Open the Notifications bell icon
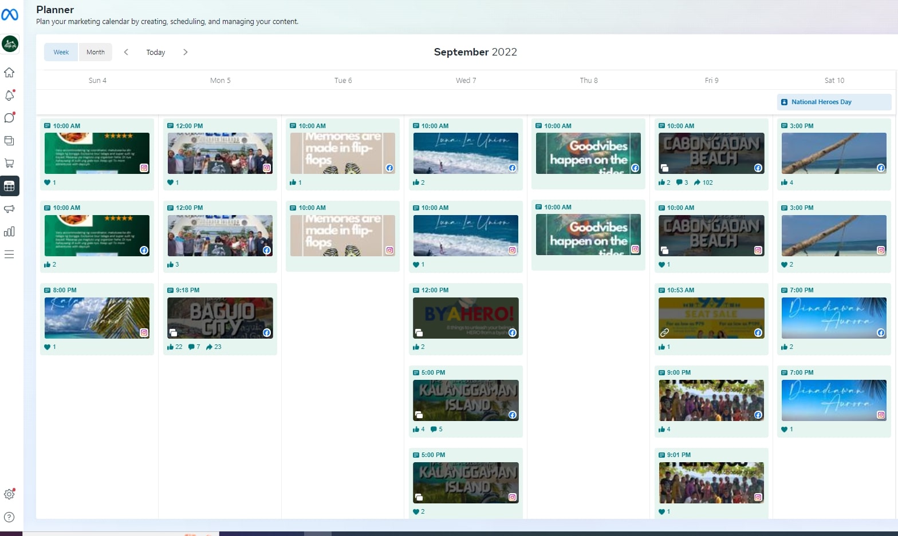The width and height of the screenshot is (898, 536). tap(9, 95)
